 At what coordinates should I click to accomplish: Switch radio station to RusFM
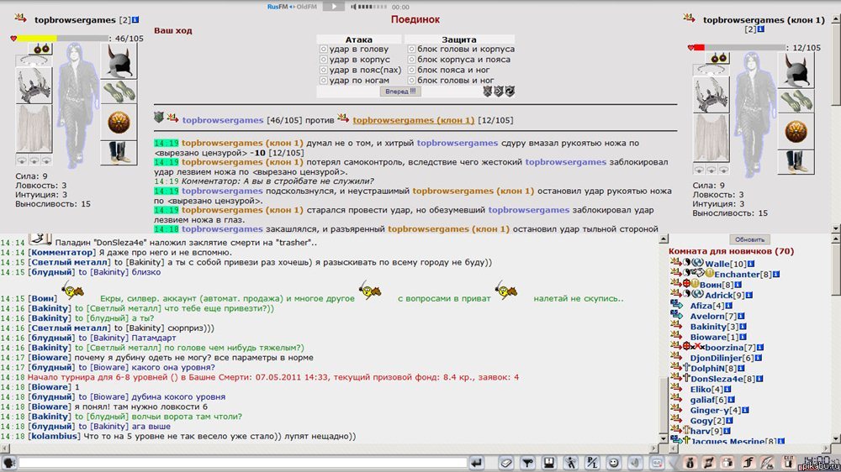pos(278,6)
